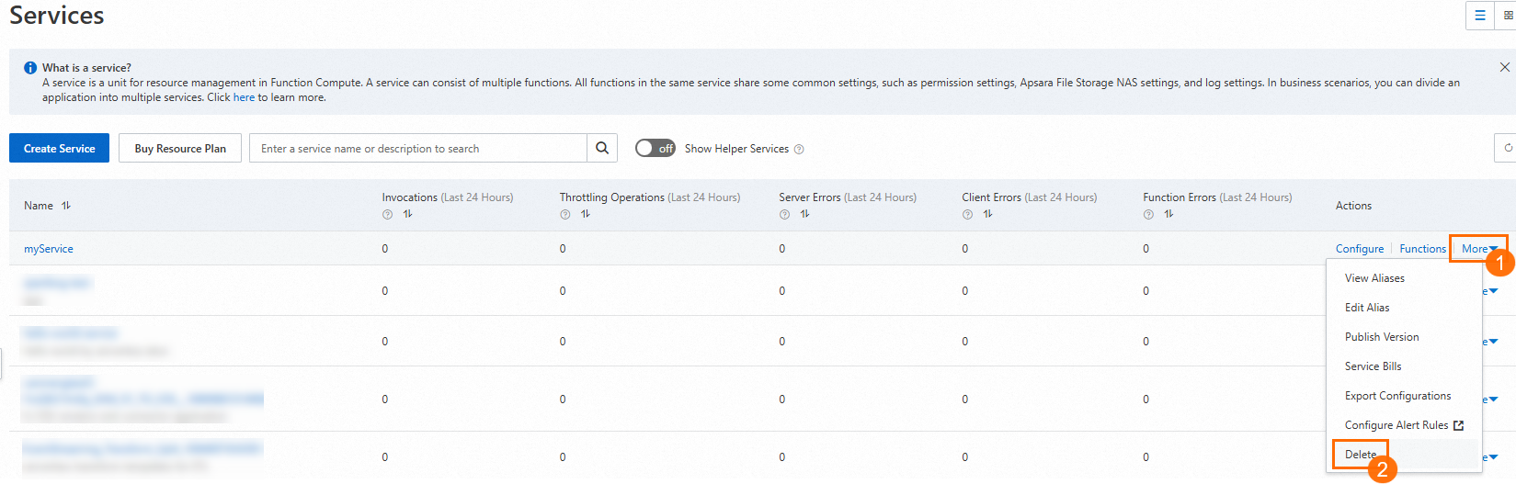Select Delete from the More menu

(x=1361, y=455)
